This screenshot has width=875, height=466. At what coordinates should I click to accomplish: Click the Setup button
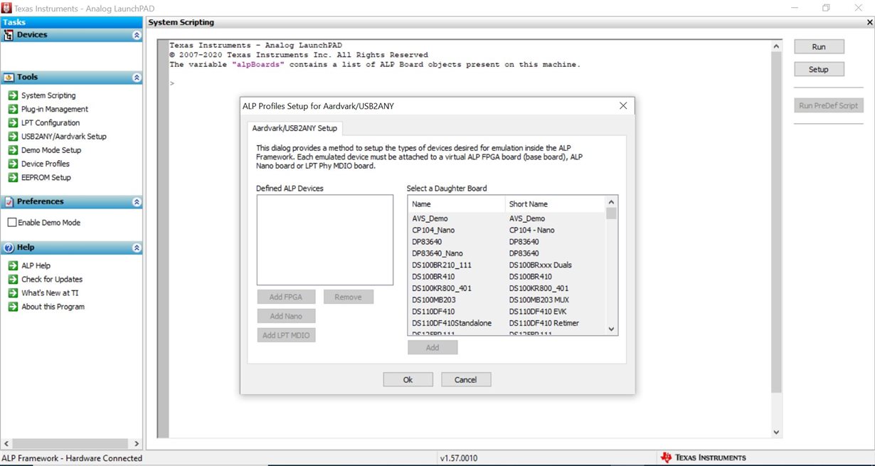pos(819,70)
